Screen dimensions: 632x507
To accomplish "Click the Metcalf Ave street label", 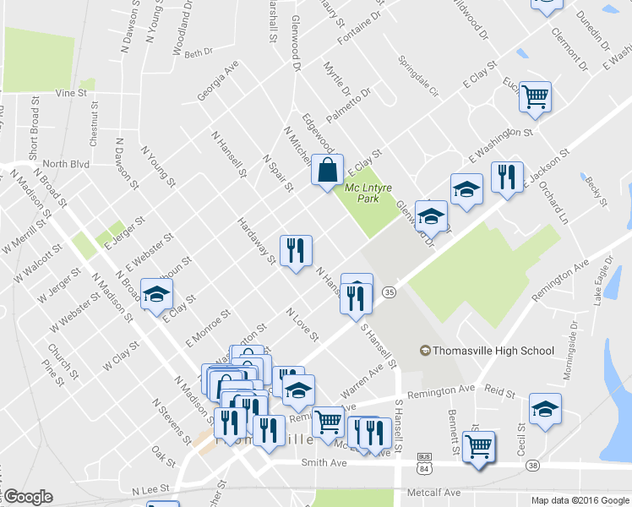I will coord(433,493).
